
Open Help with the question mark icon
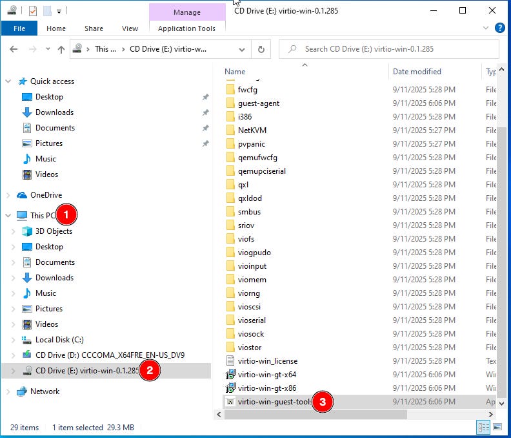(x=499, y=28)
